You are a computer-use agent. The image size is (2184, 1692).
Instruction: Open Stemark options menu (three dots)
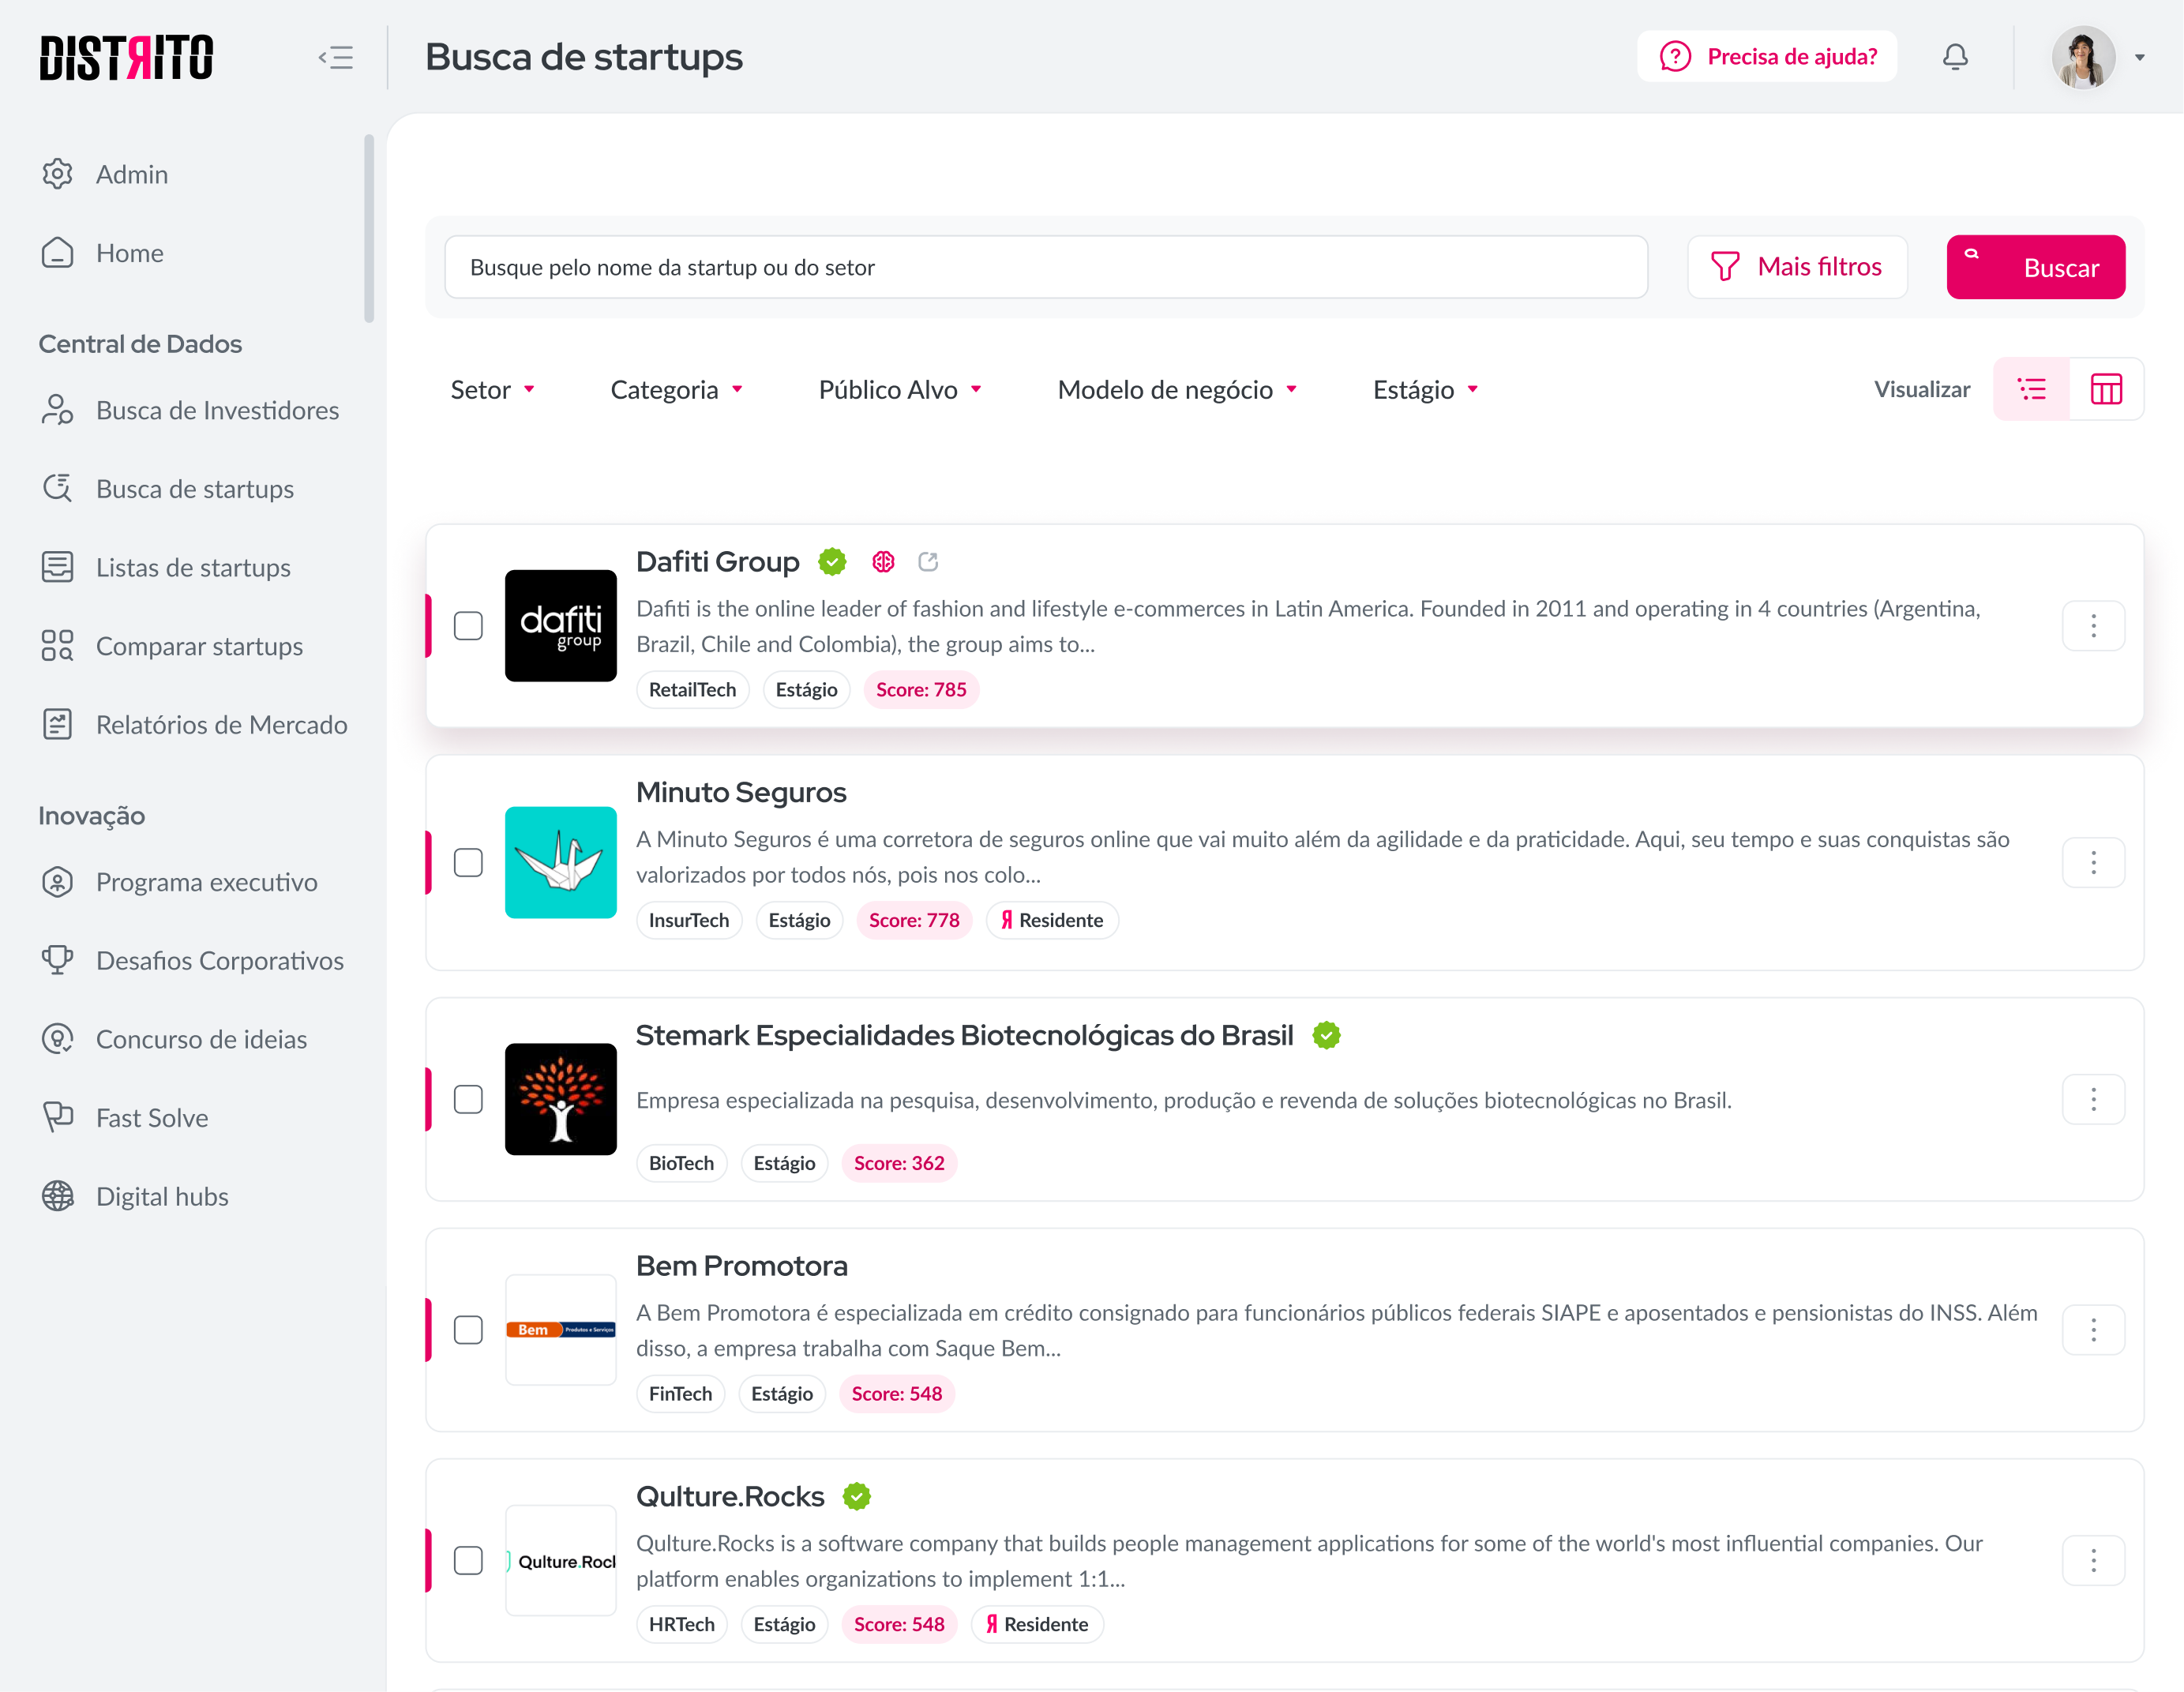(x=2093, y=1100)
